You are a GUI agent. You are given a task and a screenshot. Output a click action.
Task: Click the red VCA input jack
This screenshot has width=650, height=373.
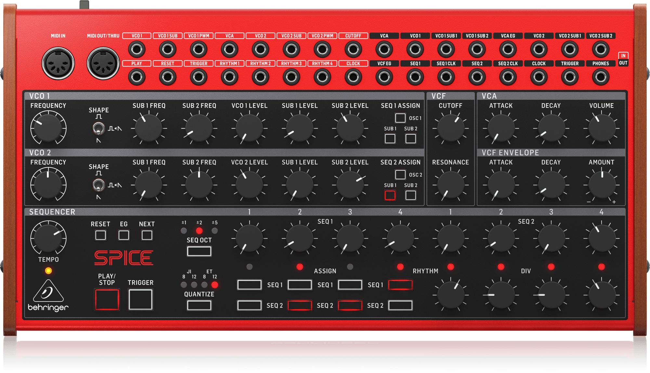[x=229, y=49]
